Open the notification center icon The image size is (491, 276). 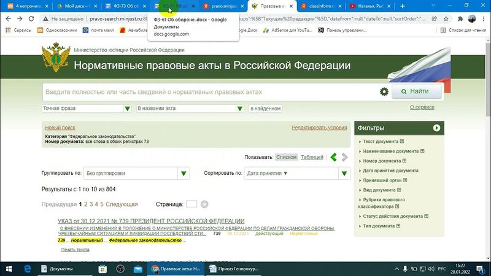pos(481,269)
